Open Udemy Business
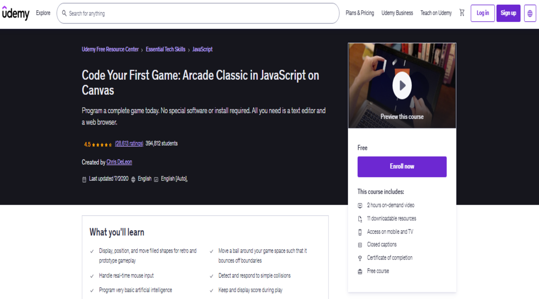This screenshot has width=539, height=299. click(x=397, y=13)
